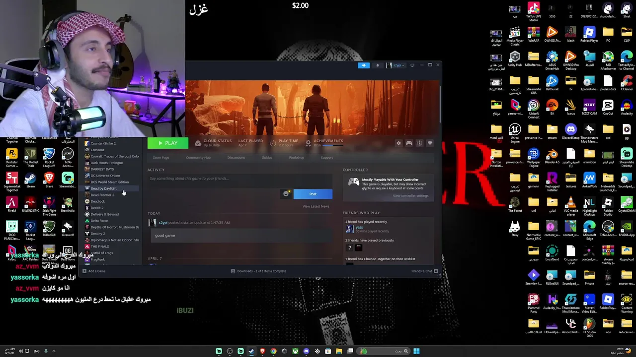The width and height of the screenshot is (636, 357).
Task: Select Deadlock in library list
Action: [x=97, y=201]
